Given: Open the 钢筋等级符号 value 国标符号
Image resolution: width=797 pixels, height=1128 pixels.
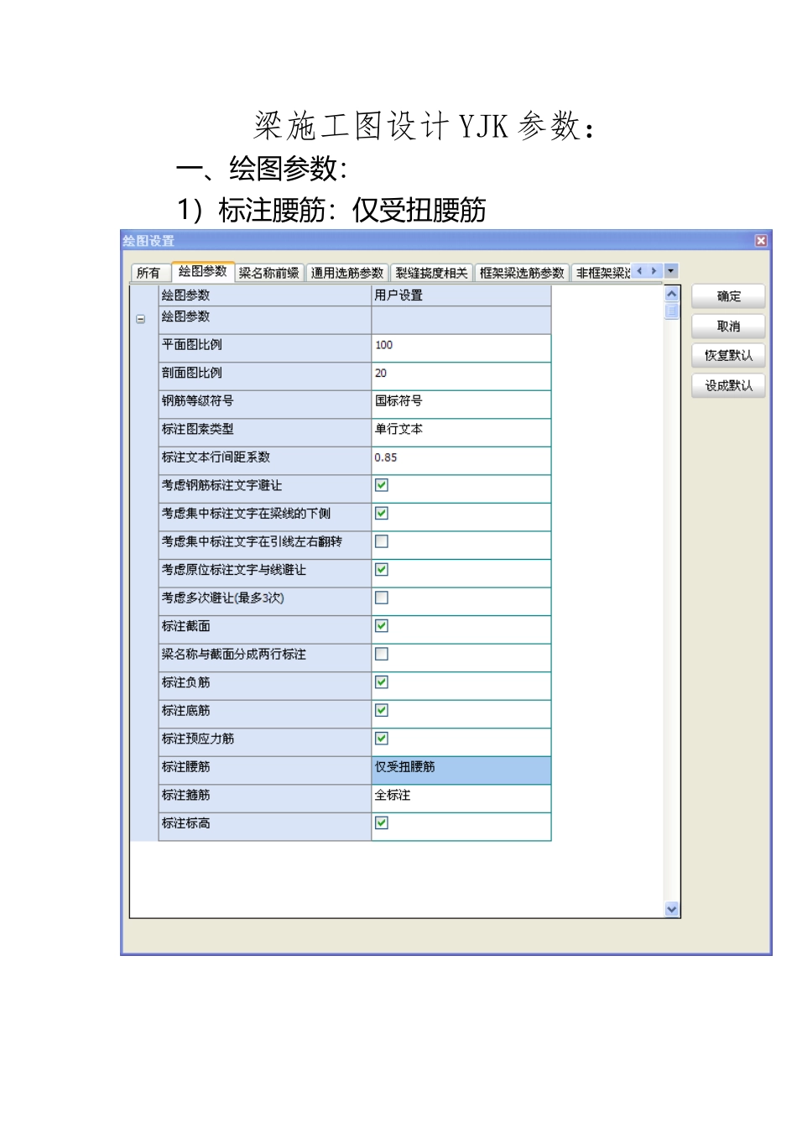Looking at the screenshot, I should tap(461, 404).
